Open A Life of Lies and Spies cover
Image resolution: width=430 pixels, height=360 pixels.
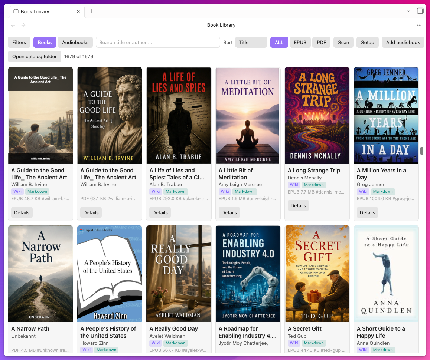click(179, 116)
